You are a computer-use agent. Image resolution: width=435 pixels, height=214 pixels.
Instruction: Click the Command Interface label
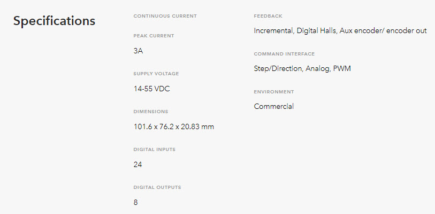coord(284,54)
